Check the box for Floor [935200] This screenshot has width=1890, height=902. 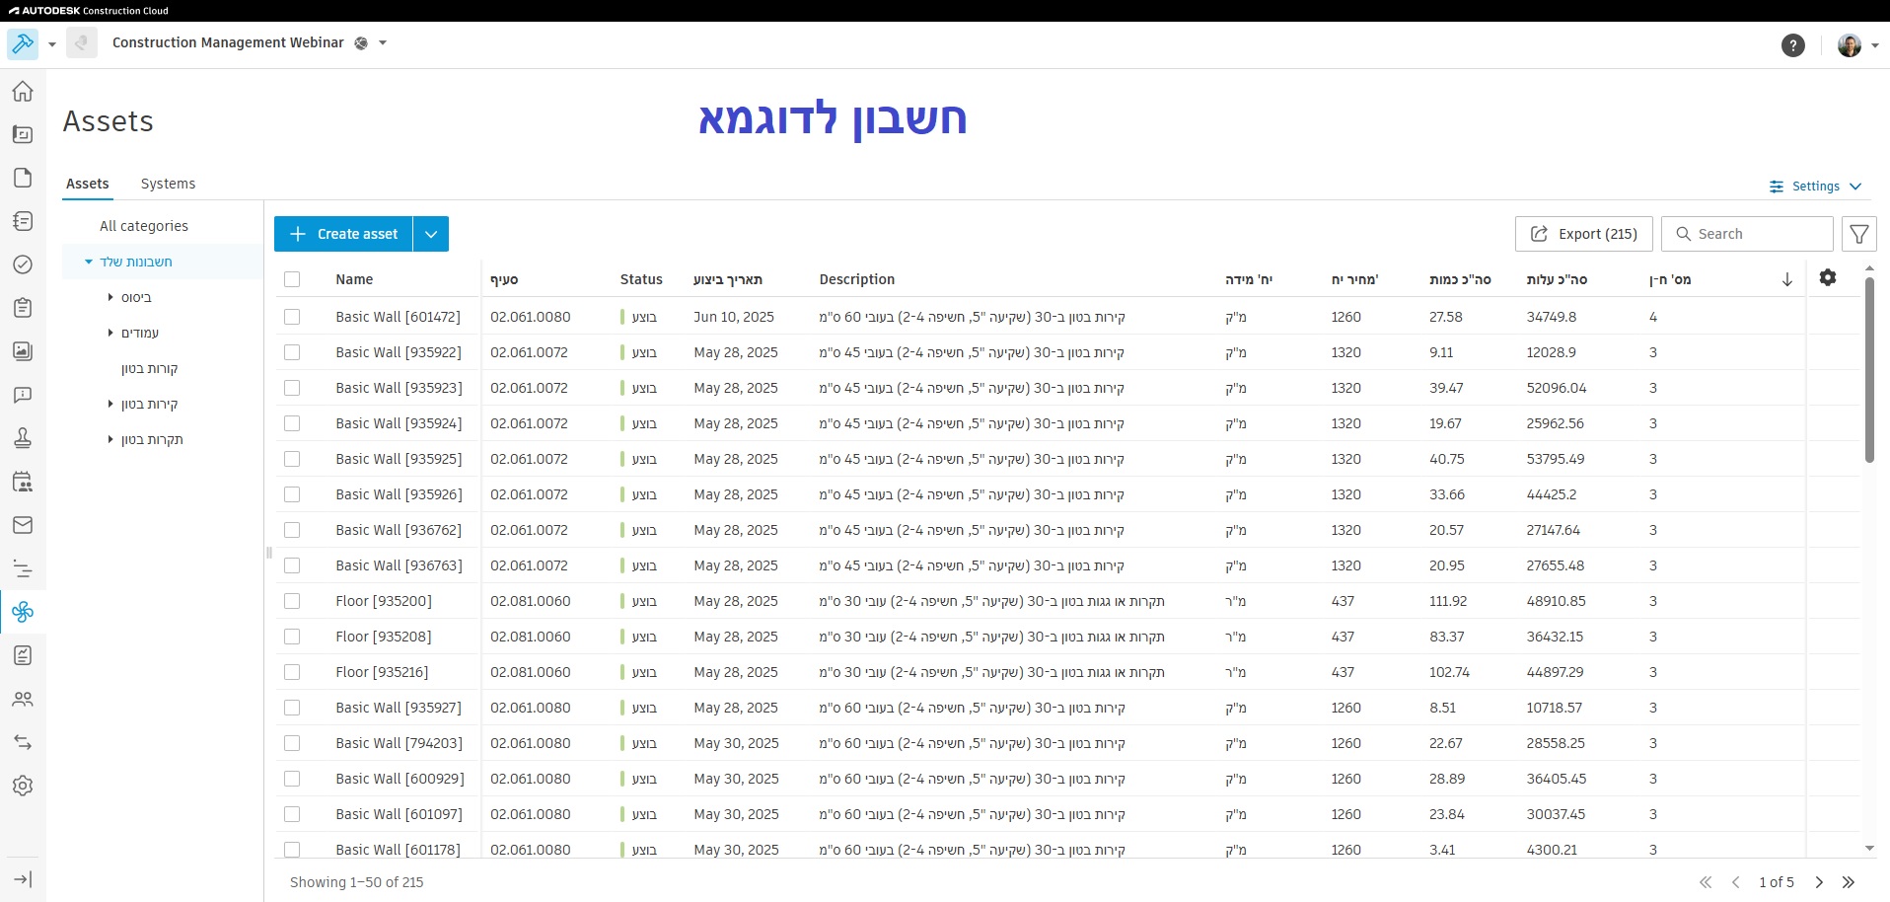[292, 601]
